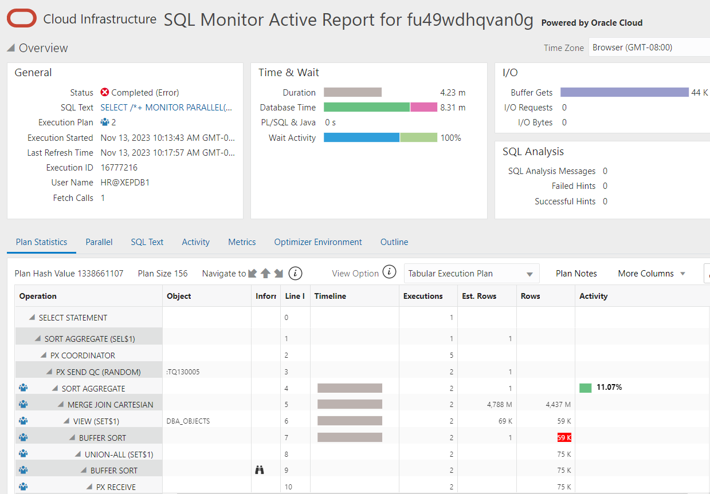Click the binoculars information icon on line 9
Image resolution: width=710 pixels, height=494 pixels.
pos(260,470)
